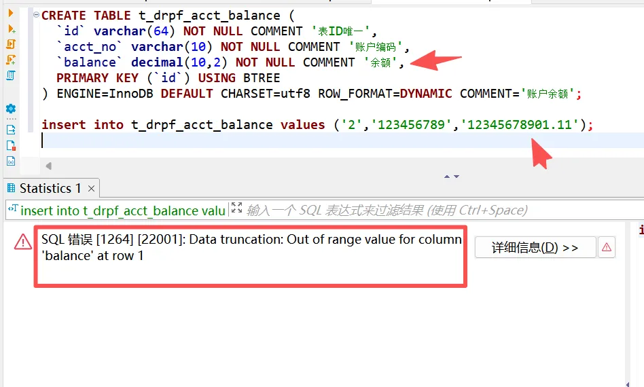Click the 'Data truncation' error message text
Screen dimensions: 644x387
click(251, 247)
